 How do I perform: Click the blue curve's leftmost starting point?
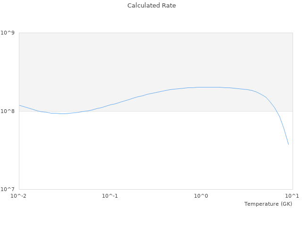[x=19, y=105]
